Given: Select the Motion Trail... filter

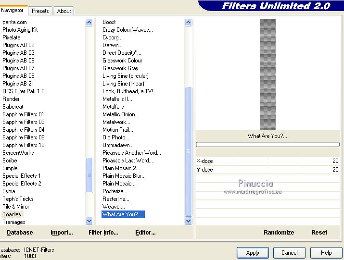Looking at the screenshot, I should [x=118, y=130].
